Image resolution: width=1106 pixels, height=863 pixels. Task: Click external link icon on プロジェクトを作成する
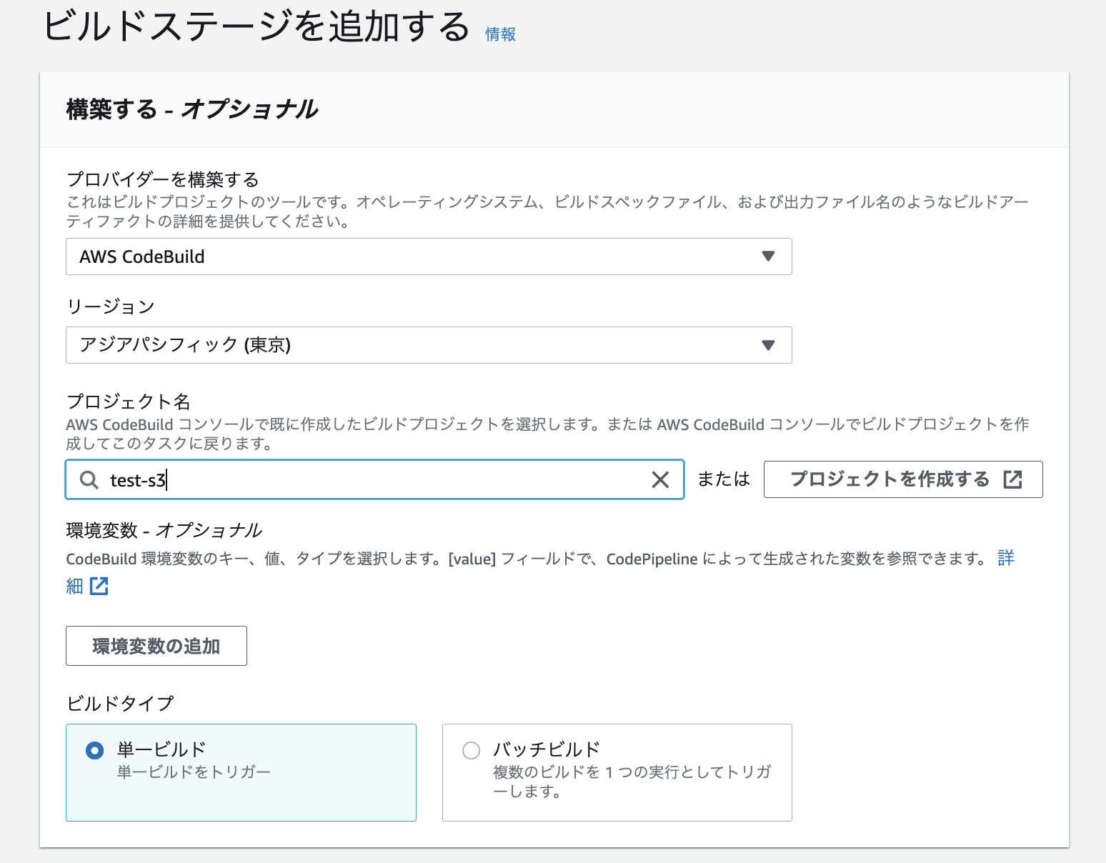1013,479
